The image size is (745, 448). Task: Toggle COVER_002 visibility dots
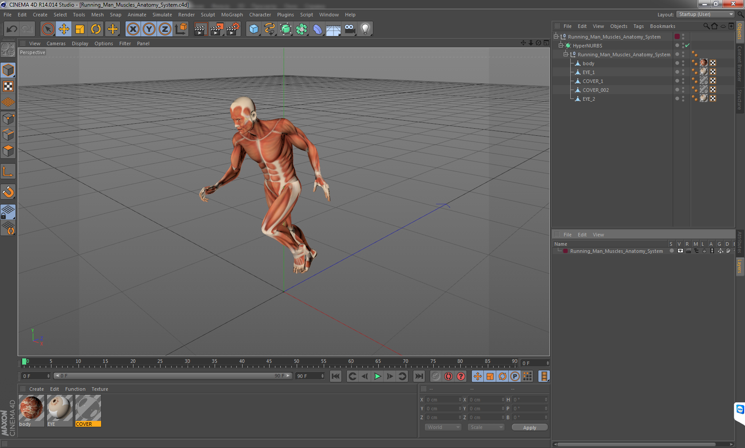683,90
